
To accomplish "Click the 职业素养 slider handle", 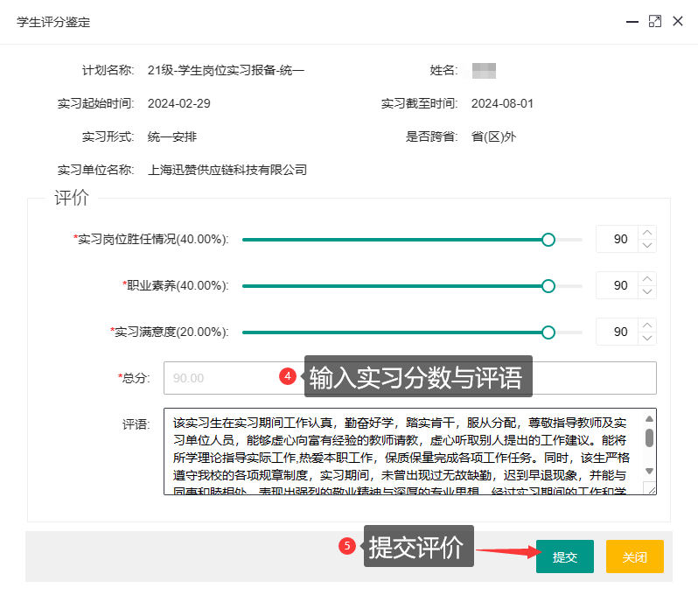I will point(548,285).
